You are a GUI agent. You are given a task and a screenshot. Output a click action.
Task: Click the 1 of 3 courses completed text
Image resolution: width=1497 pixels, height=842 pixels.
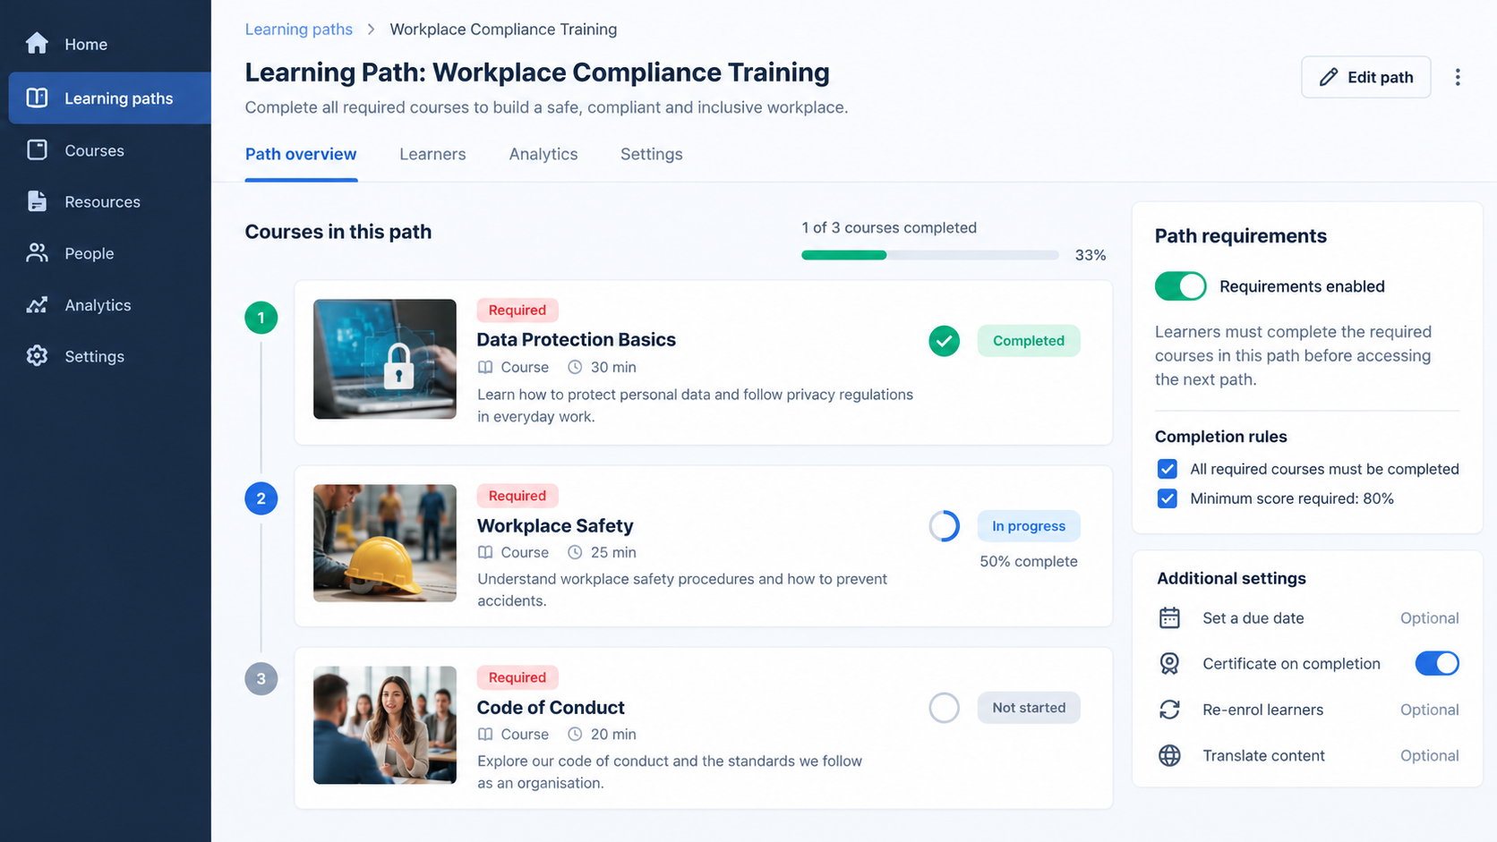pos(889,227)
